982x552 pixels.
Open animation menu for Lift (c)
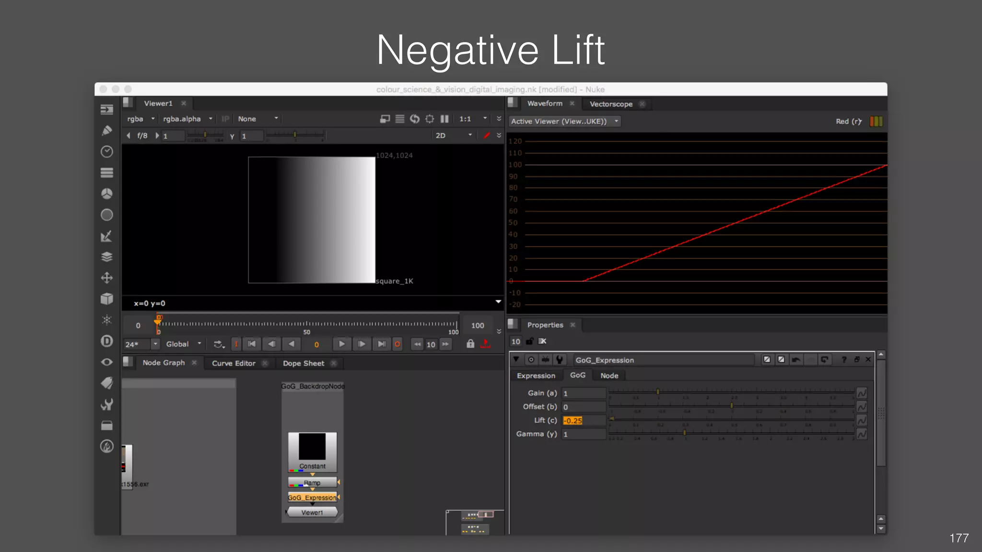pyautogui.click(x=862, y=420)
